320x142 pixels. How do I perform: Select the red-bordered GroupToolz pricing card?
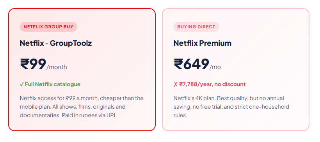(x=82, y=69)
